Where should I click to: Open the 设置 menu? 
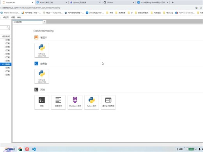13,18
